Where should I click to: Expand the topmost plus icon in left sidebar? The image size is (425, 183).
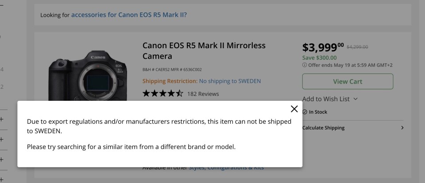pyautogui.click(x=2, y=119)
